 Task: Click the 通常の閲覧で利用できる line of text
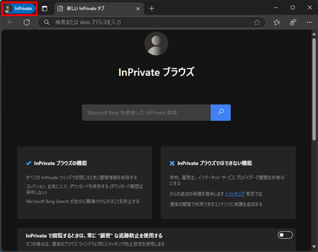point(216,204)
